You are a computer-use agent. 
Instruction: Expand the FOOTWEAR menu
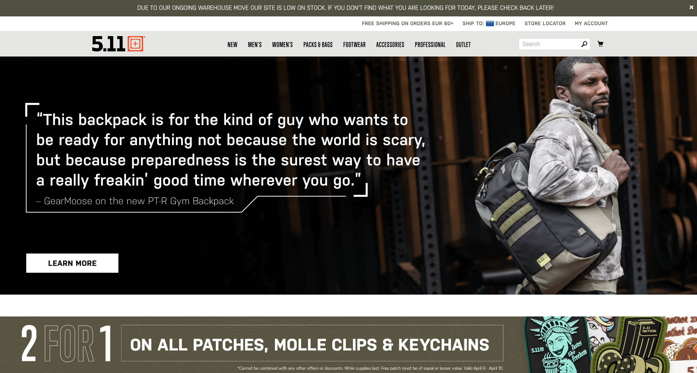click(354, 44)
